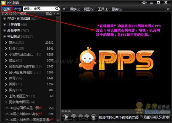Click the 财经 audience count 3057
The image size is (172, 123).
(x=50, y=61)
